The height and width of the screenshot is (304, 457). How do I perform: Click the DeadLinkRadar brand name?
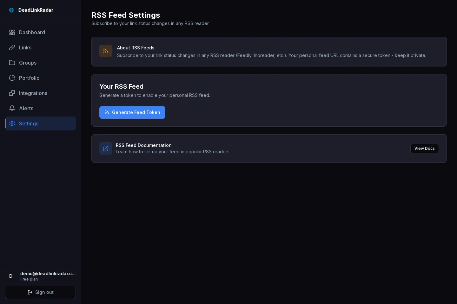click(36, 10)
